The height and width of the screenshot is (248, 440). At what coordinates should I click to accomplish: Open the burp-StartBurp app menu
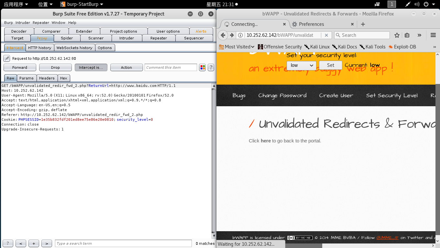pos(82,4)
